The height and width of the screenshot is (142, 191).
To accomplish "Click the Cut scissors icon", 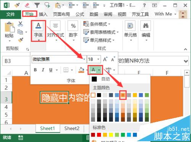I will 20,24.
